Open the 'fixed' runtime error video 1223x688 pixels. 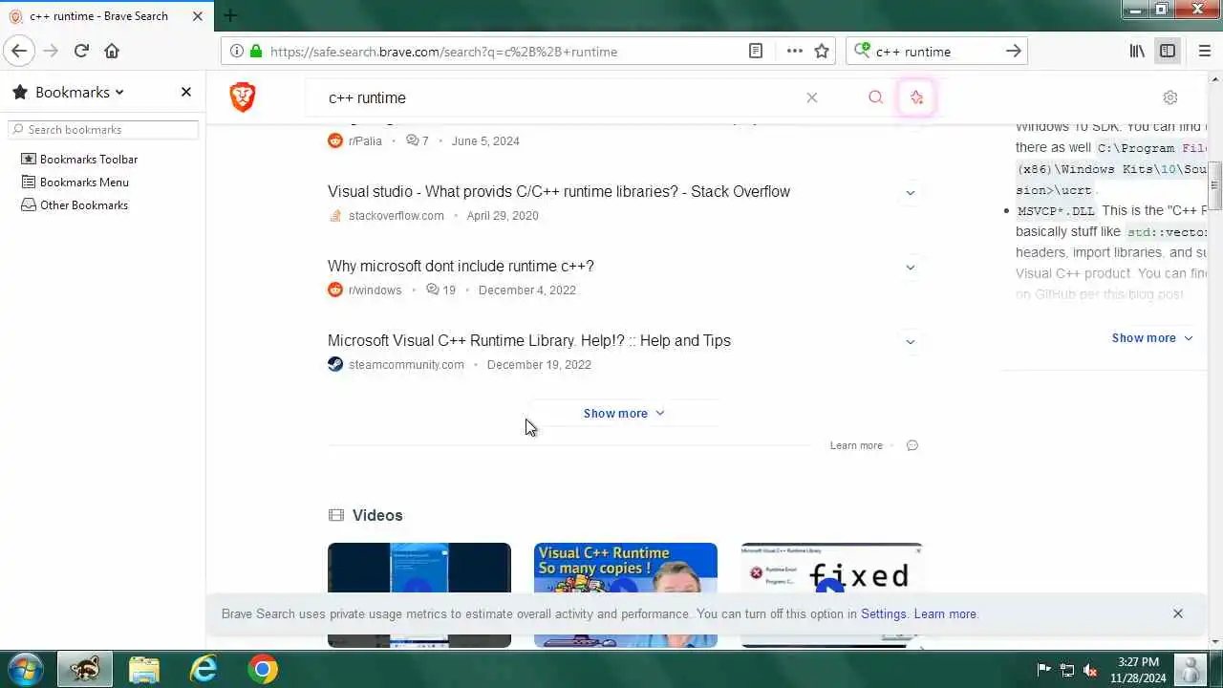(x=831, y=594)
